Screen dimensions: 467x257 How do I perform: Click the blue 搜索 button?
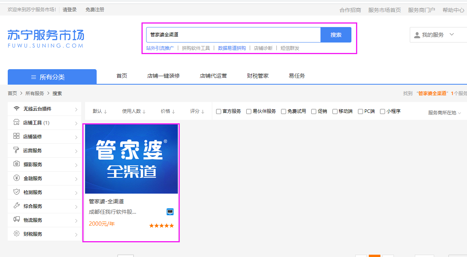tap(336, 35)
